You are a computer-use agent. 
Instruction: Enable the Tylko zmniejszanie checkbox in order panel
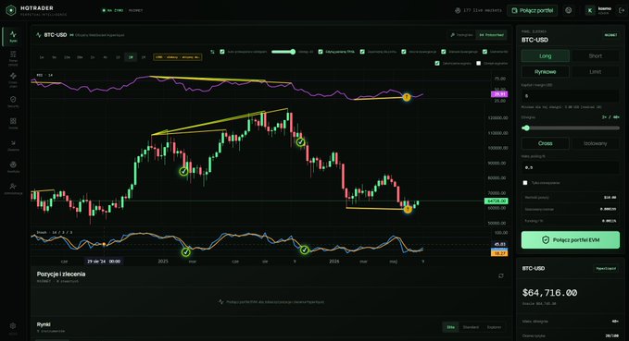[525, 183]
